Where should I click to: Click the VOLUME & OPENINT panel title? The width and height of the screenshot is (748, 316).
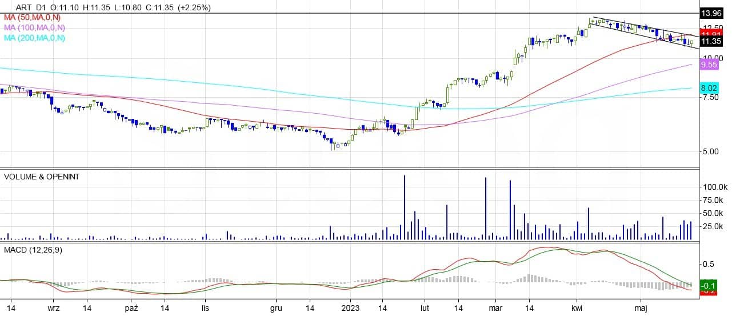click(42, 177)
